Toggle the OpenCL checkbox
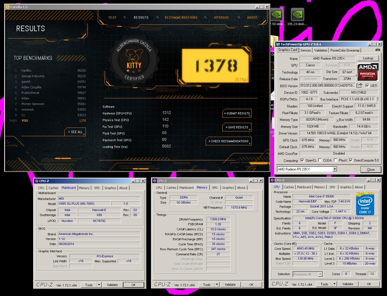Viewport: 387px width, 296px height. coord(302,160)
